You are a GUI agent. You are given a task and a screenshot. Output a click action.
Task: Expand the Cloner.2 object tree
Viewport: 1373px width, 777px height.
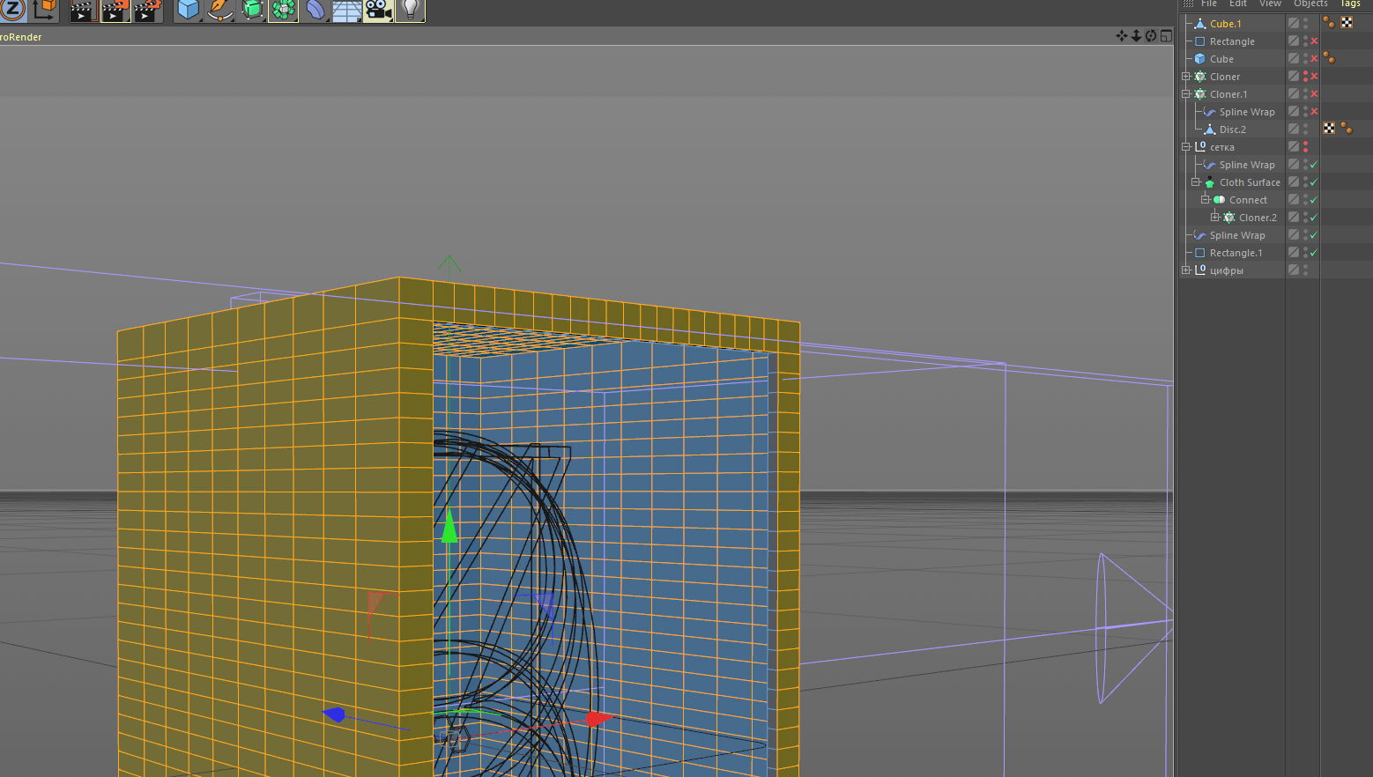[1215, 218]
